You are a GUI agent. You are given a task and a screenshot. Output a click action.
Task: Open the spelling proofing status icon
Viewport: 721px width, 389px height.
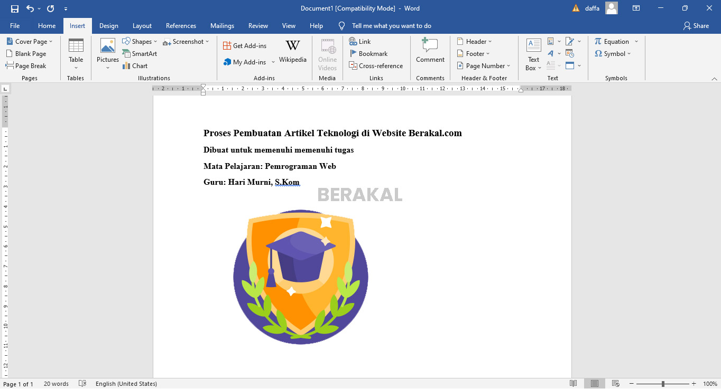click(x=82, y=384)
